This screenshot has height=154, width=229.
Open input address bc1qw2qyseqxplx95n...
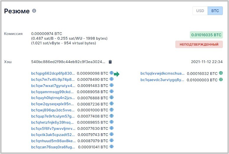[53, 104]
